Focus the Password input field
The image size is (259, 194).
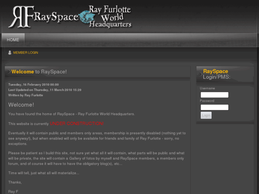pos(214,107)
